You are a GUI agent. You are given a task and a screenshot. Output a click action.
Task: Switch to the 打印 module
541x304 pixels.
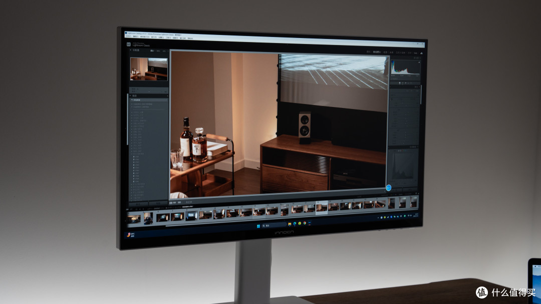coord(410,52)
